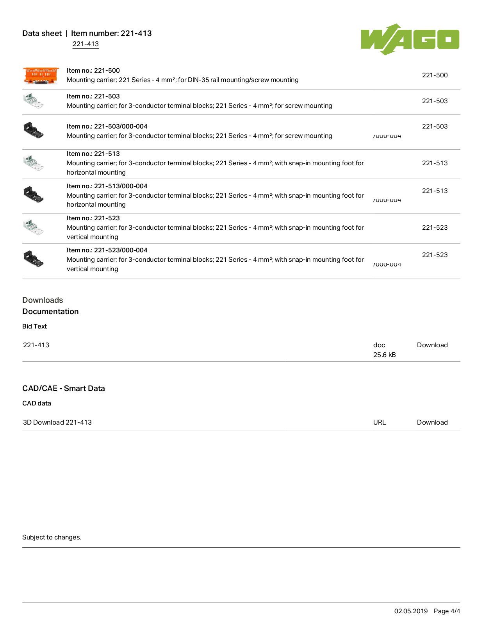Download the 3D CAD data for 221-413
Viewport: 483px width, 625px height.
point(432,422)
